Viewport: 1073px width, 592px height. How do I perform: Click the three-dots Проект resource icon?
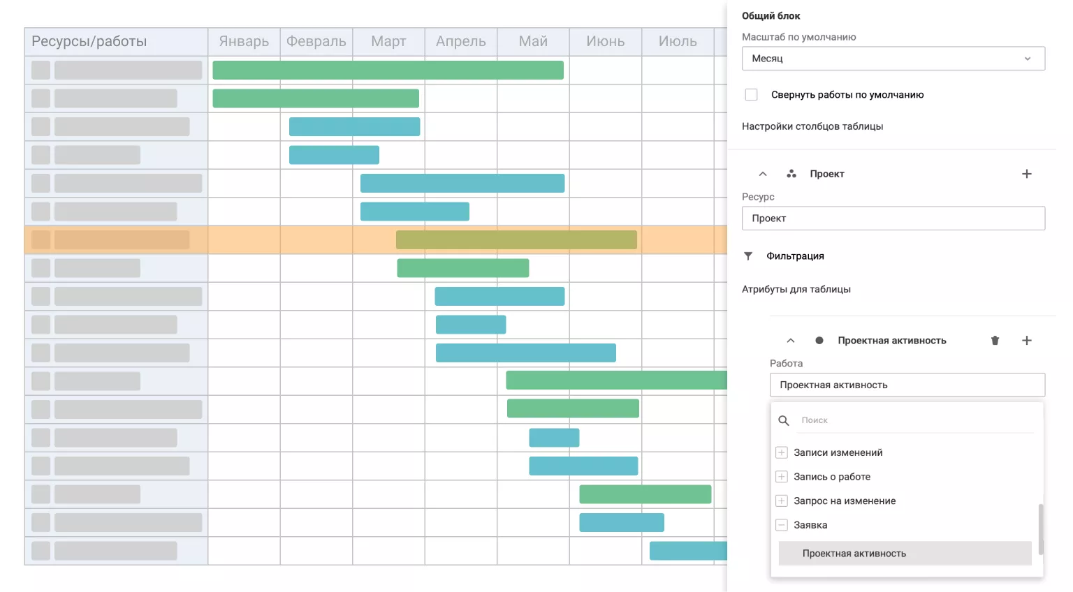coord(791,174)
